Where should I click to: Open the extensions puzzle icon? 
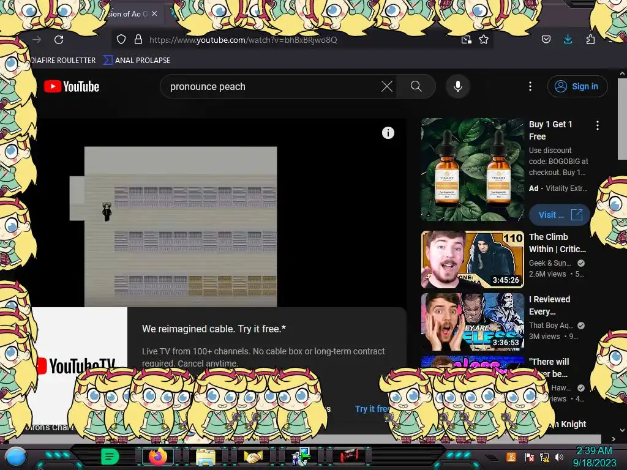tap(590, 39)
